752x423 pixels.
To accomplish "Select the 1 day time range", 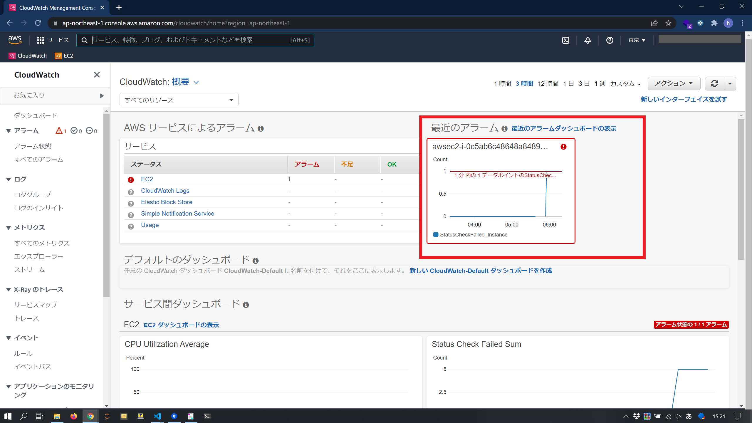I will tap(568, 84).
